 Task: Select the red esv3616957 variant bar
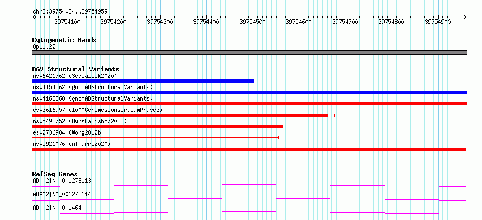[180, 115]
